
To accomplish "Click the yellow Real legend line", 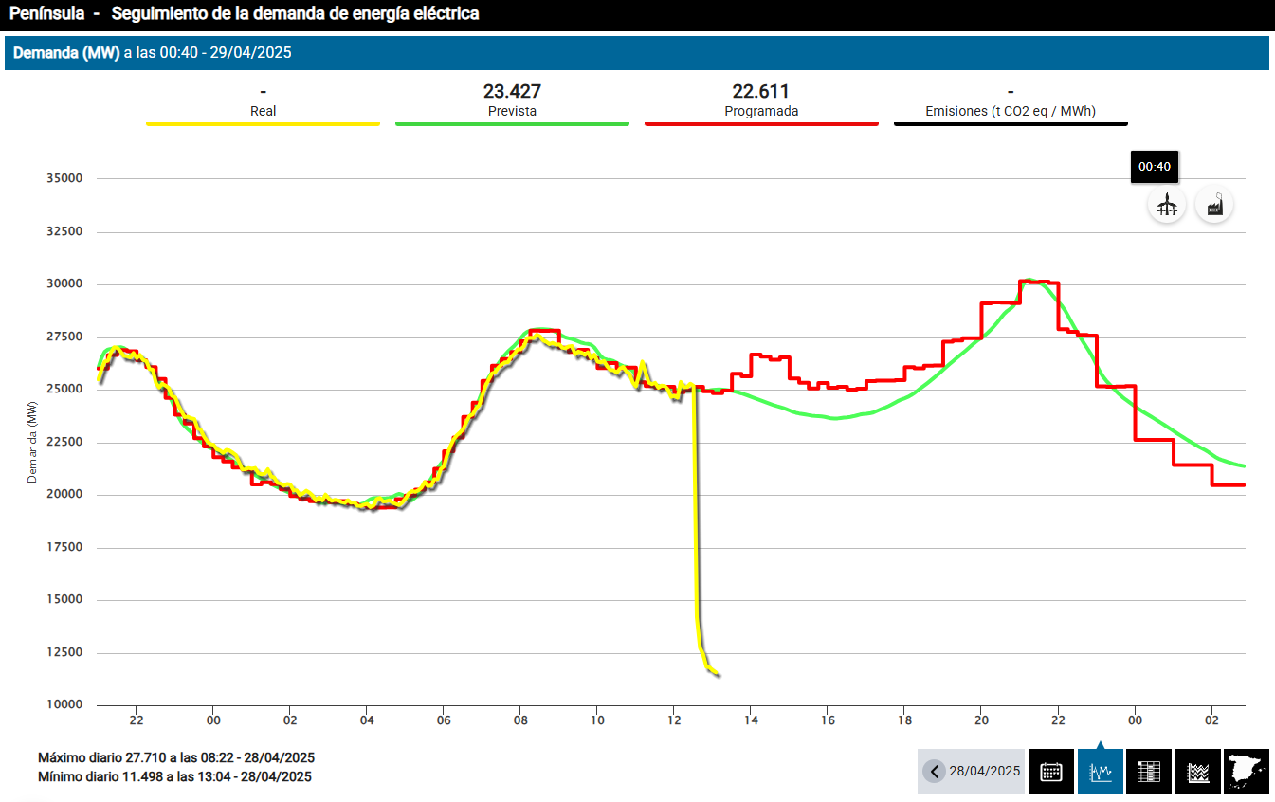I will pos(263,124).
